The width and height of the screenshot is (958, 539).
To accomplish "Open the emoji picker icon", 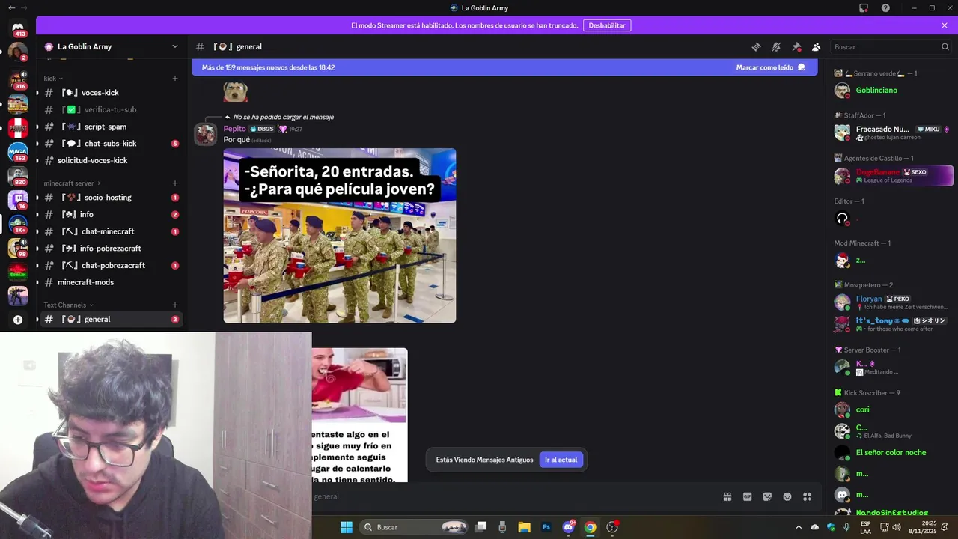I will 787,496.
